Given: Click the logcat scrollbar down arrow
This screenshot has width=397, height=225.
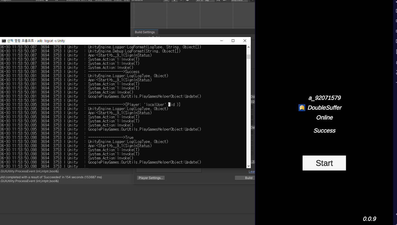Looking at the screenshot, I should [x=248, y=166].
